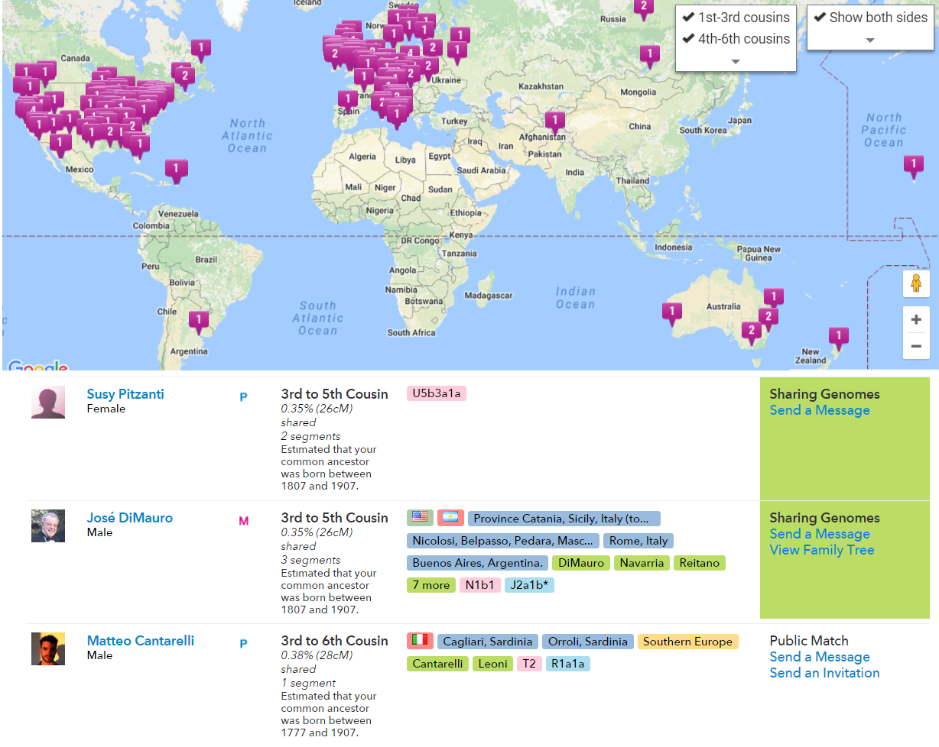
Task: Click the United States flag in José DiMauro's row
Action: (420, 517)
